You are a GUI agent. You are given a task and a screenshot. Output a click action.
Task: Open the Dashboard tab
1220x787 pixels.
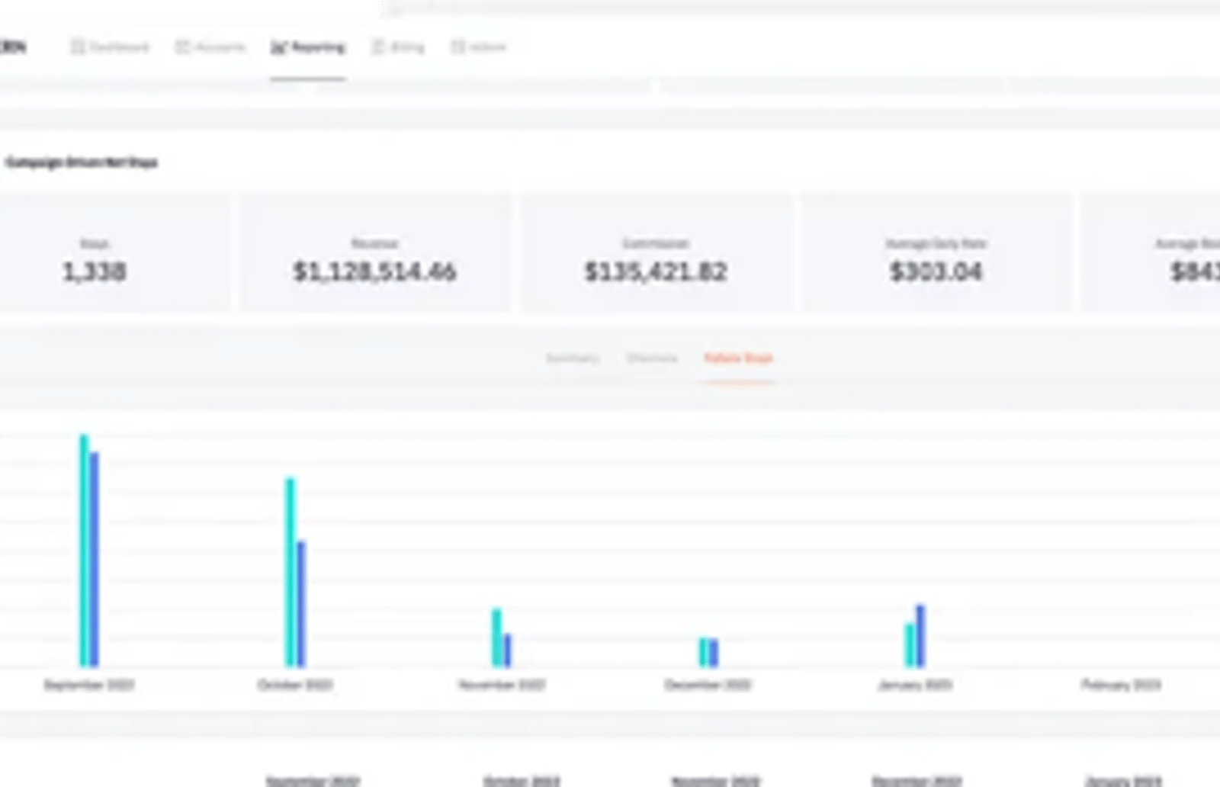[110, 47]
